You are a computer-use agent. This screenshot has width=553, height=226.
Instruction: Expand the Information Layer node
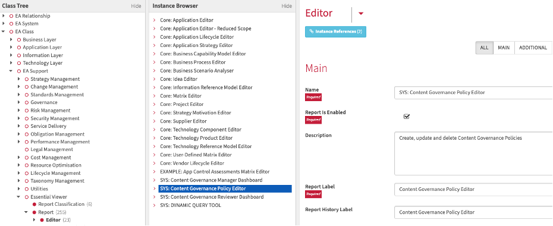click(x=11, y=55)
